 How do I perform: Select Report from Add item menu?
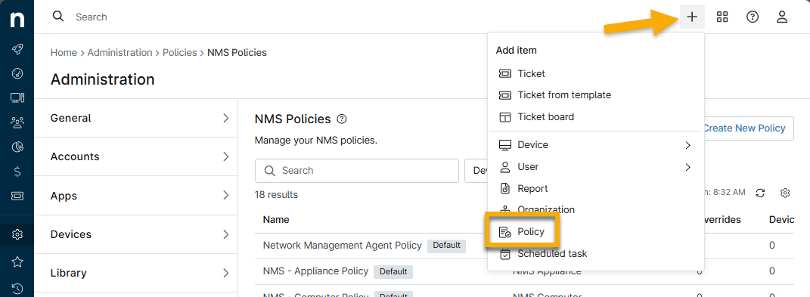[x=596, y=188]
